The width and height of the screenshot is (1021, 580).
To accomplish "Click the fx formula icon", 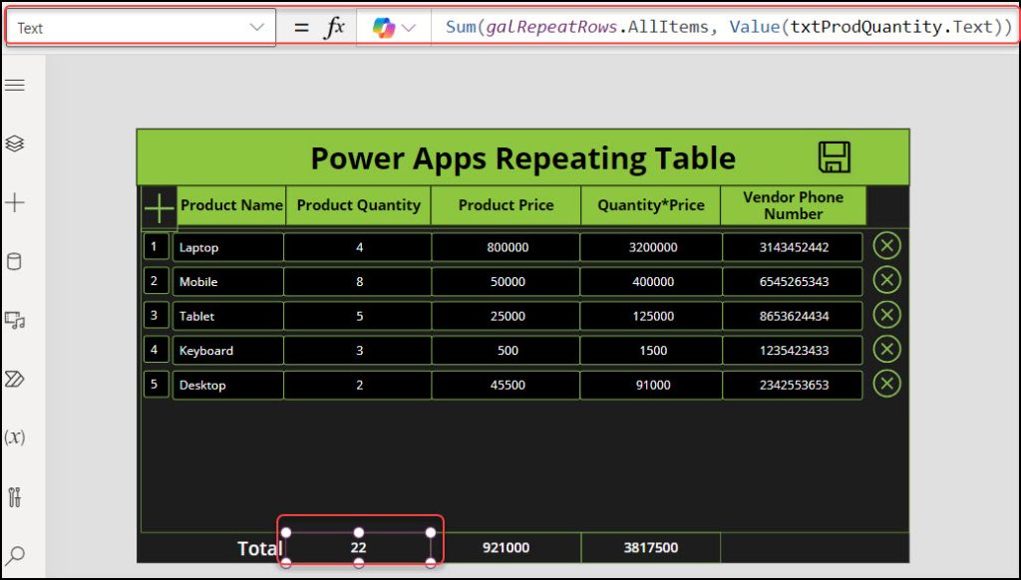I will point(335,27).
